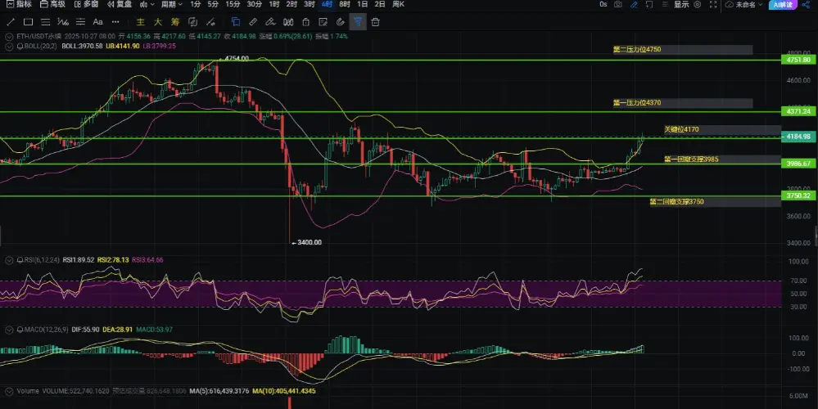This screenshot has width=818, height=409.
Task: Select the parallel horizontal lines tool
Action: click(x=45, y=22)
